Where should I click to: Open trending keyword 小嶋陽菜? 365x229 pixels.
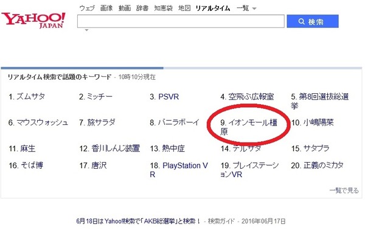pos(318,122)
